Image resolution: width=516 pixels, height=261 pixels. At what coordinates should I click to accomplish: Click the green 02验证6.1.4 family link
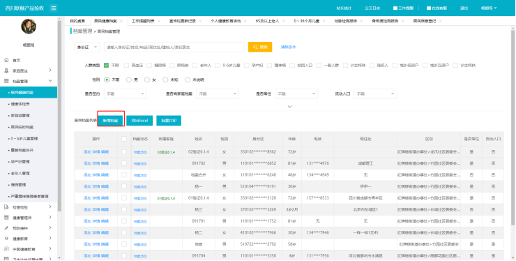pos(166,152)
